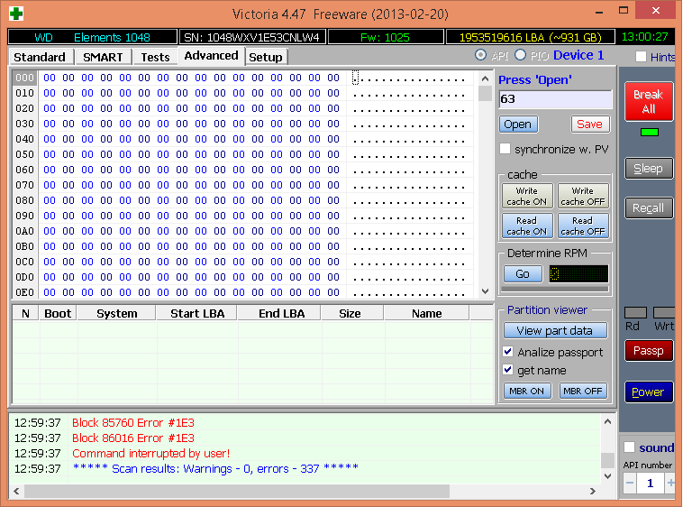Click the hex viewer scroll up arrow

pos(485,78)
